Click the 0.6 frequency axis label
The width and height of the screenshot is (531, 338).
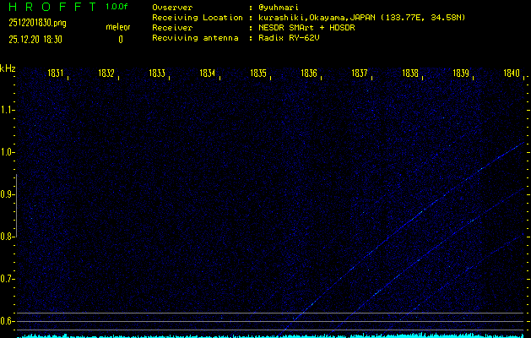coord(8,321)
